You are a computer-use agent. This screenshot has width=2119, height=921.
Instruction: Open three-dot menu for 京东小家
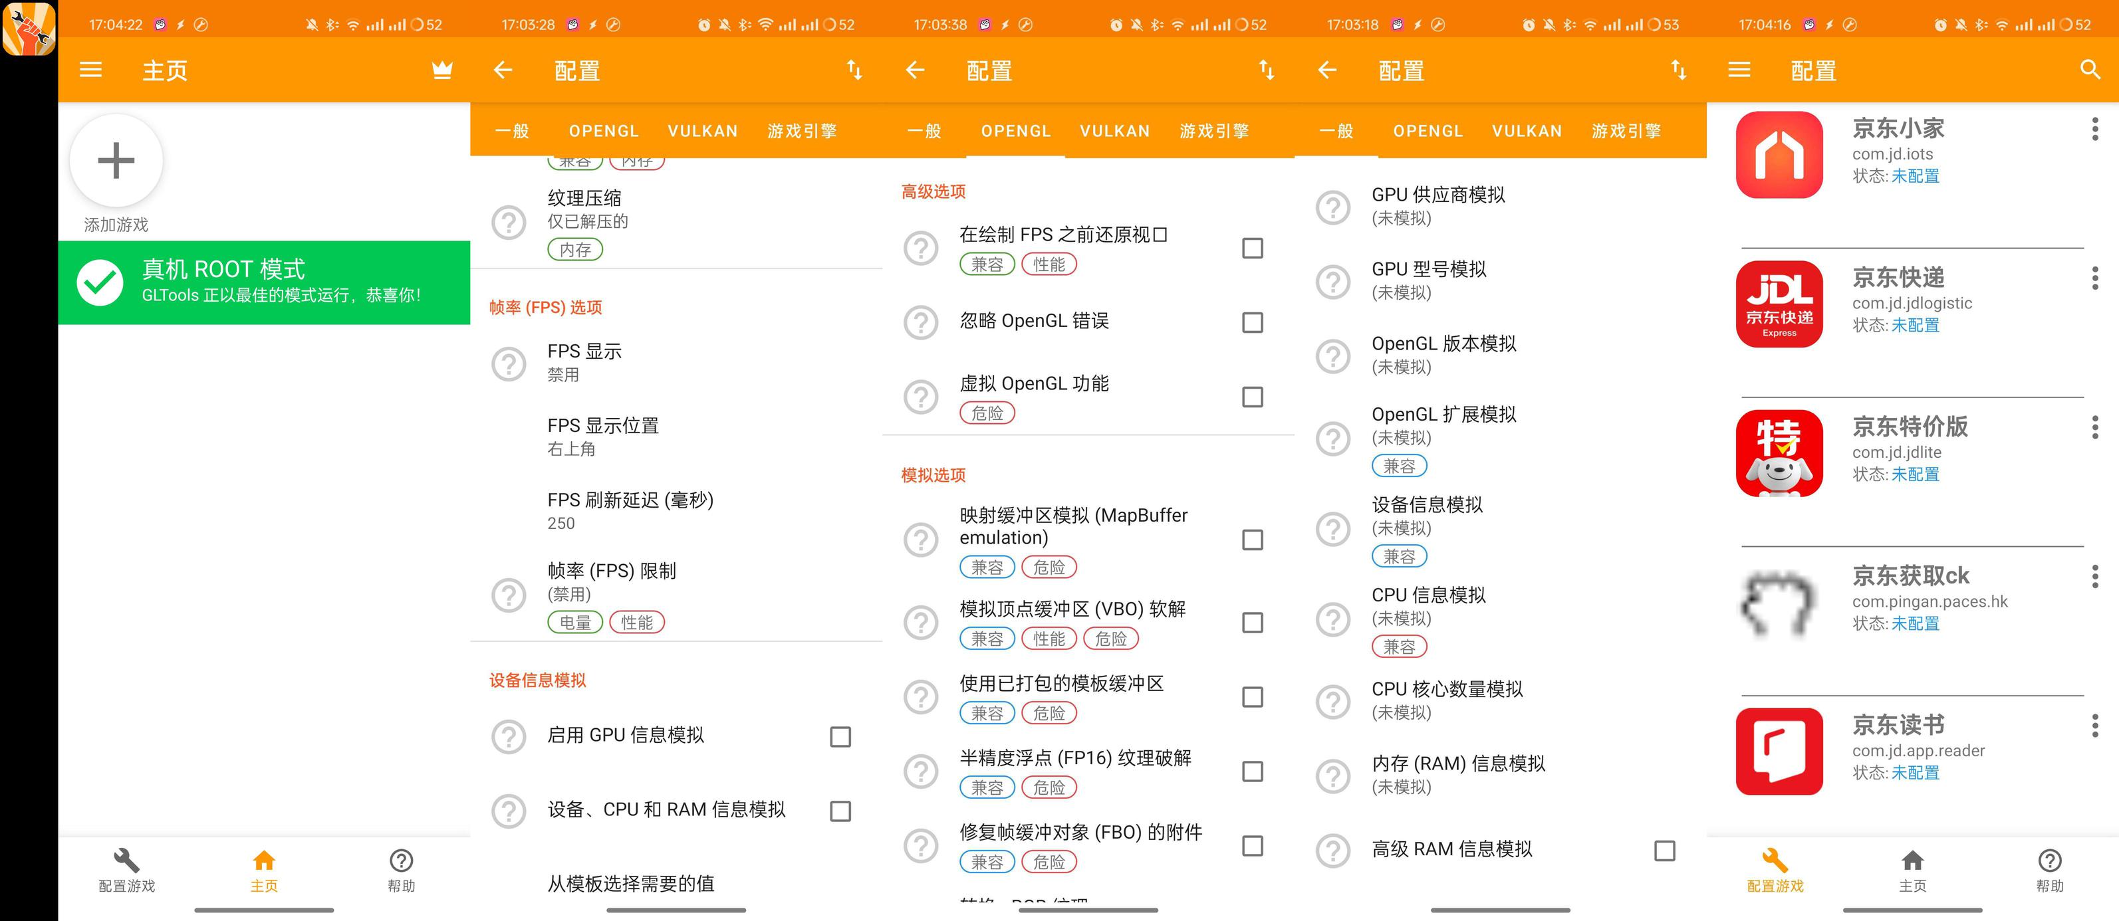(x=2094, y=128)
